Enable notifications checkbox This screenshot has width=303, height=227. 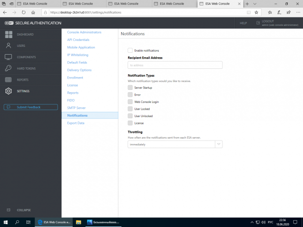point(130,50)
